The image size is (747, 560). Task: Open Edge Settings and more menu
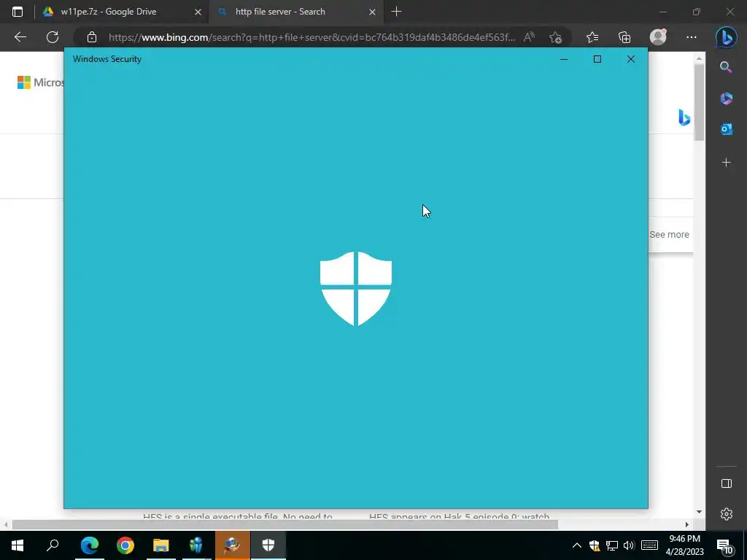[x=692, y=37]
